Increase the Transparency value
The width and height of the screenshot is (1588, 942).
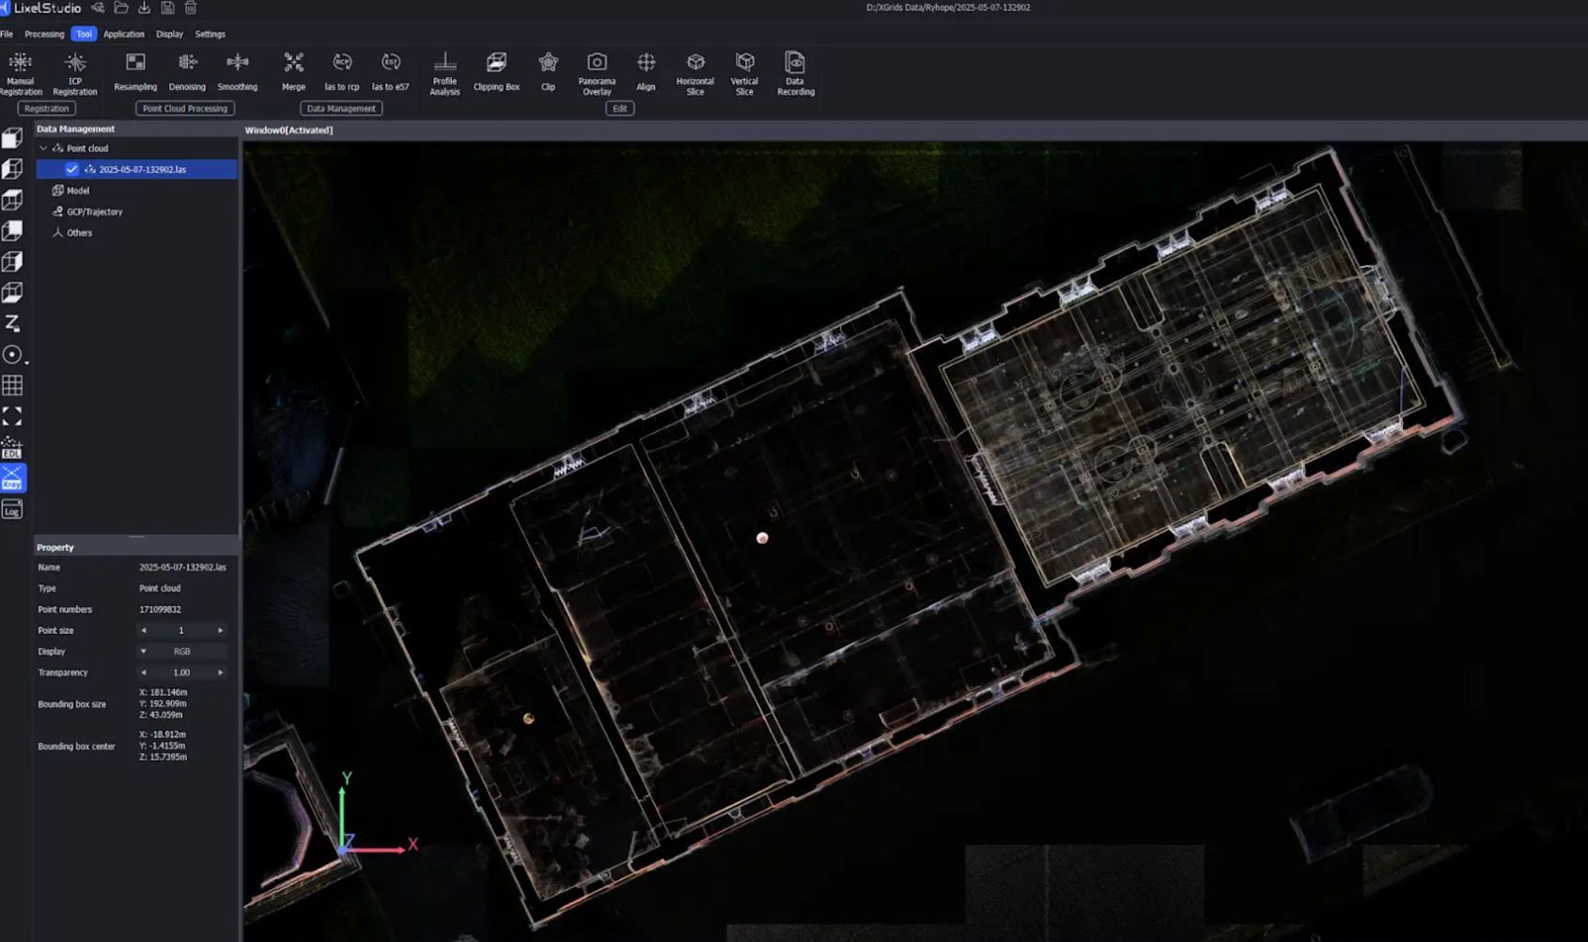click(x=221, y=672)
